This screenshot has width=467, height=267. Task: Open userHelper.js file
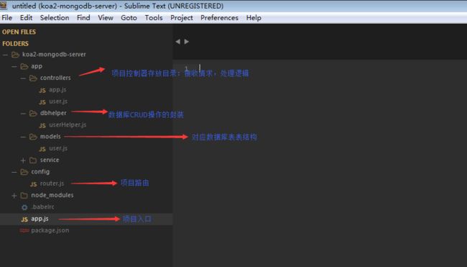pyautogui.click(x=68, y=125)
